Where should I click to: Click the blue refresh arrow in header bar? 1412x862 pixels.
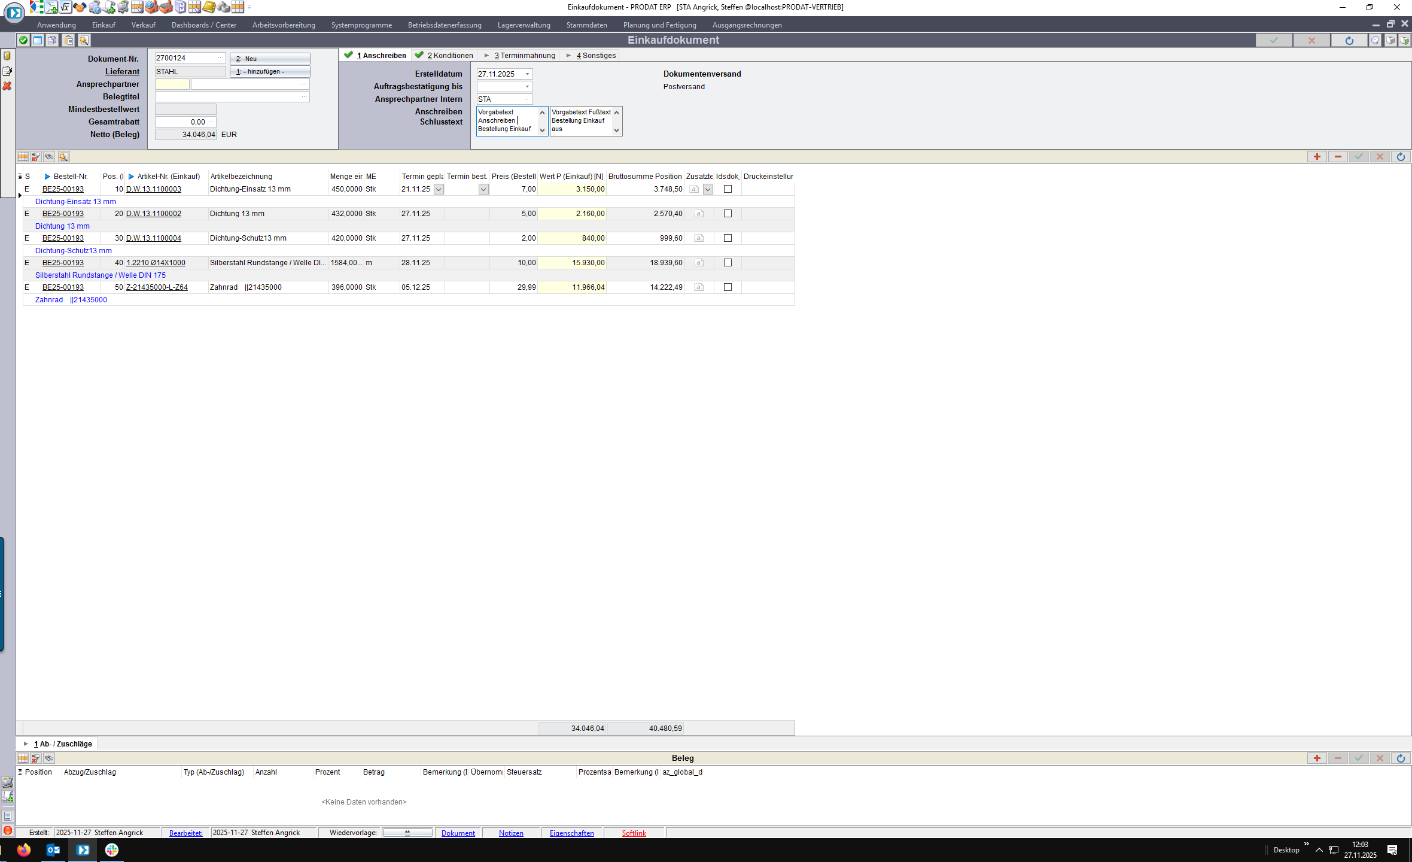click(x=1349, y=40)
